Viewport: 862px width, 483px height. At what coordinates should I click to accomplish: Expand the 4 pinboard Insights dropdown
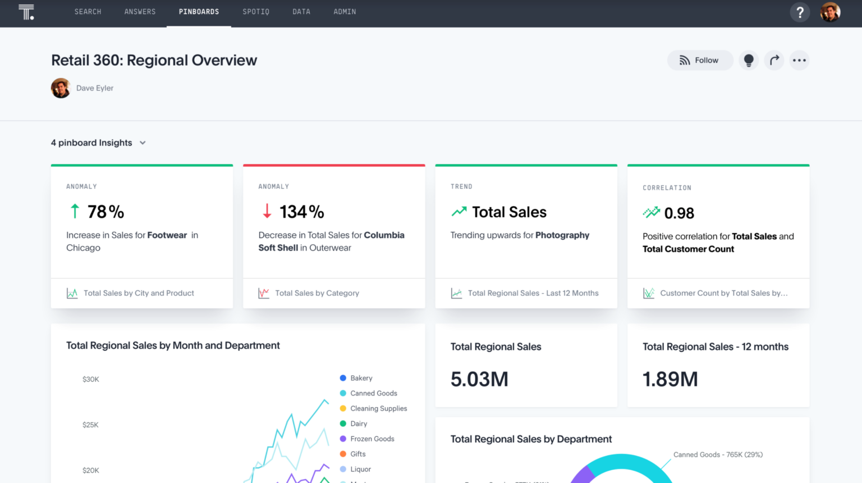[142, 143]
